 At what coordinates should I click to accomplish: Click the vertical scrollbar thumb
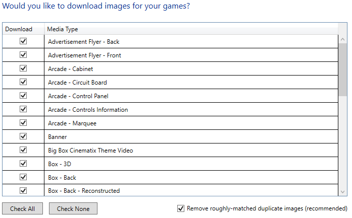coord(342,70)
